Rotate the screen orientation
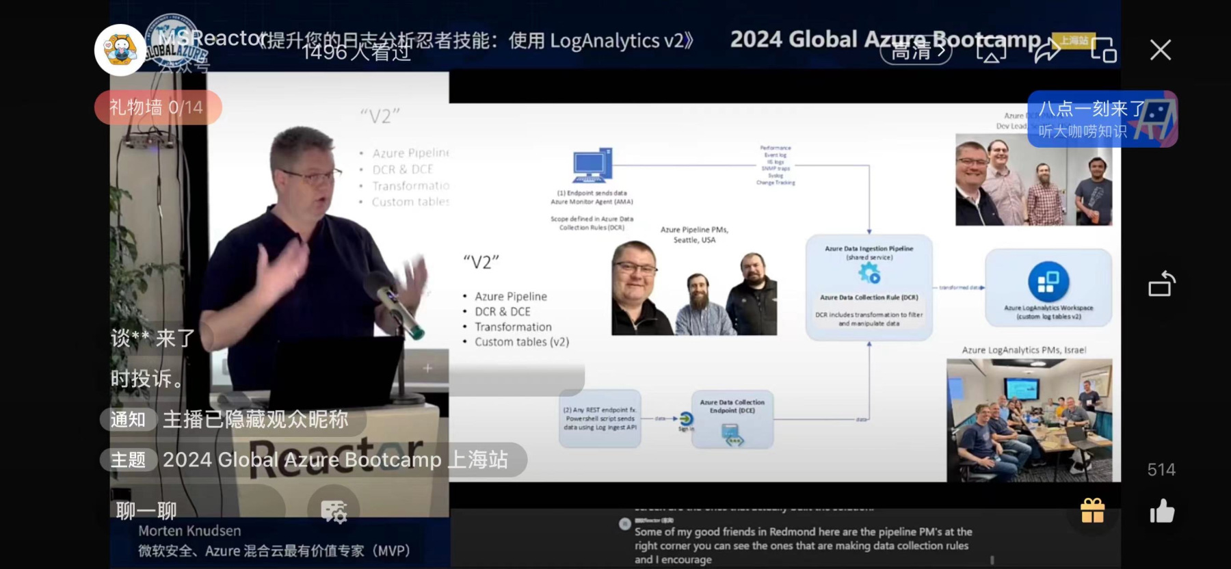This screenshot has width=1231, height=569. click(1161, 284)
